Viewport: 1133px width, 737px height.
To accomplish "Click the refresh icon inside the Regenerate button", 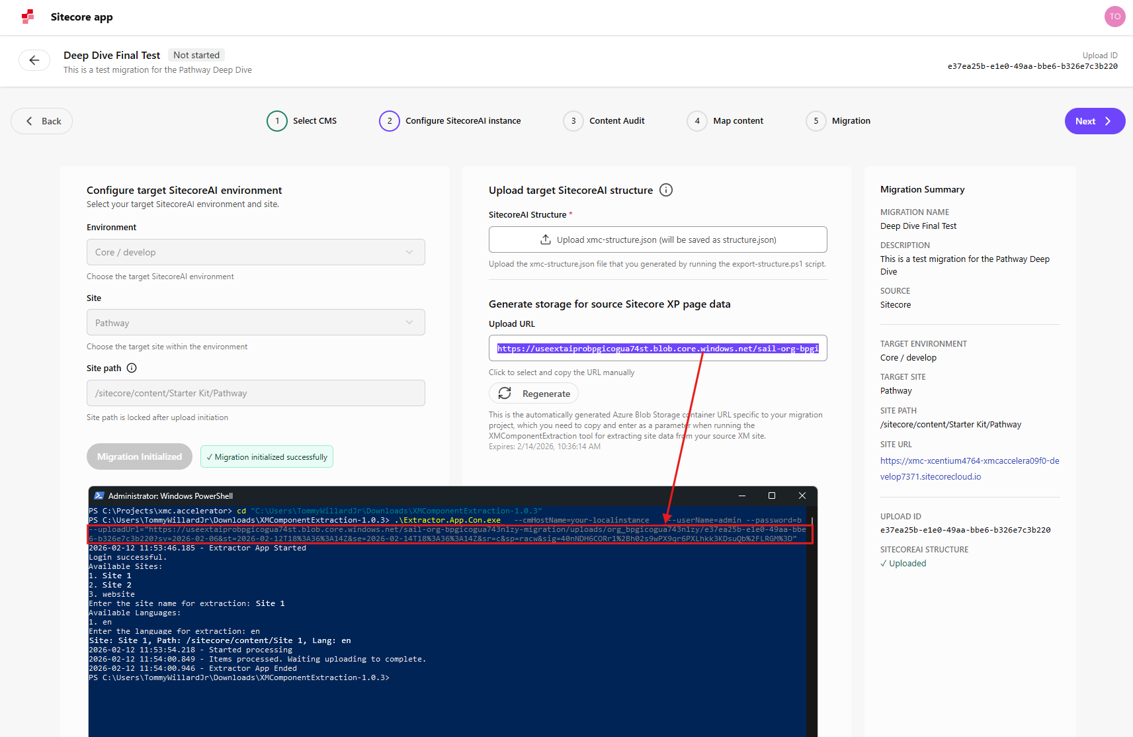I will (505, 393).
